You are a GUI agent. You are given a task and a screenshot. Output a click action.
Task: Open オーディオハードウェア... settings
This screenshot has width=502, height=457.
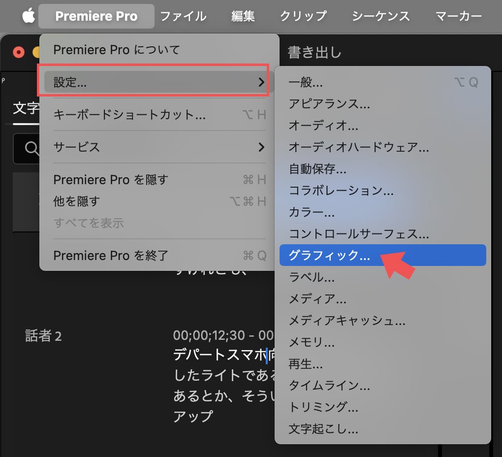click(x=382, y=147)
